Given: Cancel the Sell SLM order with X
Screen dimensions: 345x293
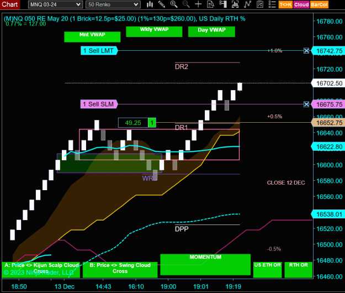Looking at the screenshot, I should tap(306, 104).
